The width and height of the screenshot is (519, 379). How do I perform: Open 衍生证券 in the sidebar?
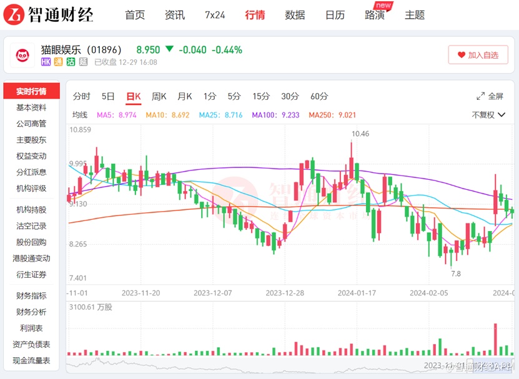click(x=31, y=275)
